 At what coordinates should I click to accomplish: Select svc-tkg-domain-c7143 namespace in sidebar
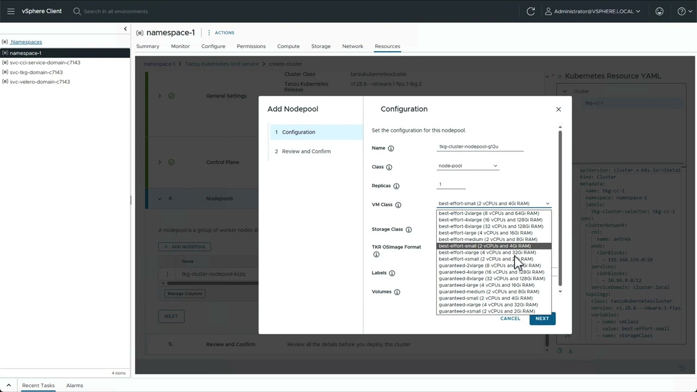[36, 72]
